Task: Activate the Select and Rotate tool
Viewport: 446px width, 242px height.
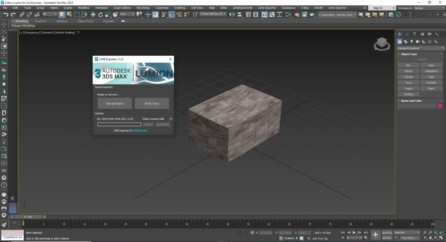Action: 101,14
